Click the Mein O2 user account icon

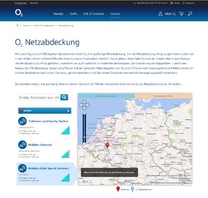(x=160, y=14)
